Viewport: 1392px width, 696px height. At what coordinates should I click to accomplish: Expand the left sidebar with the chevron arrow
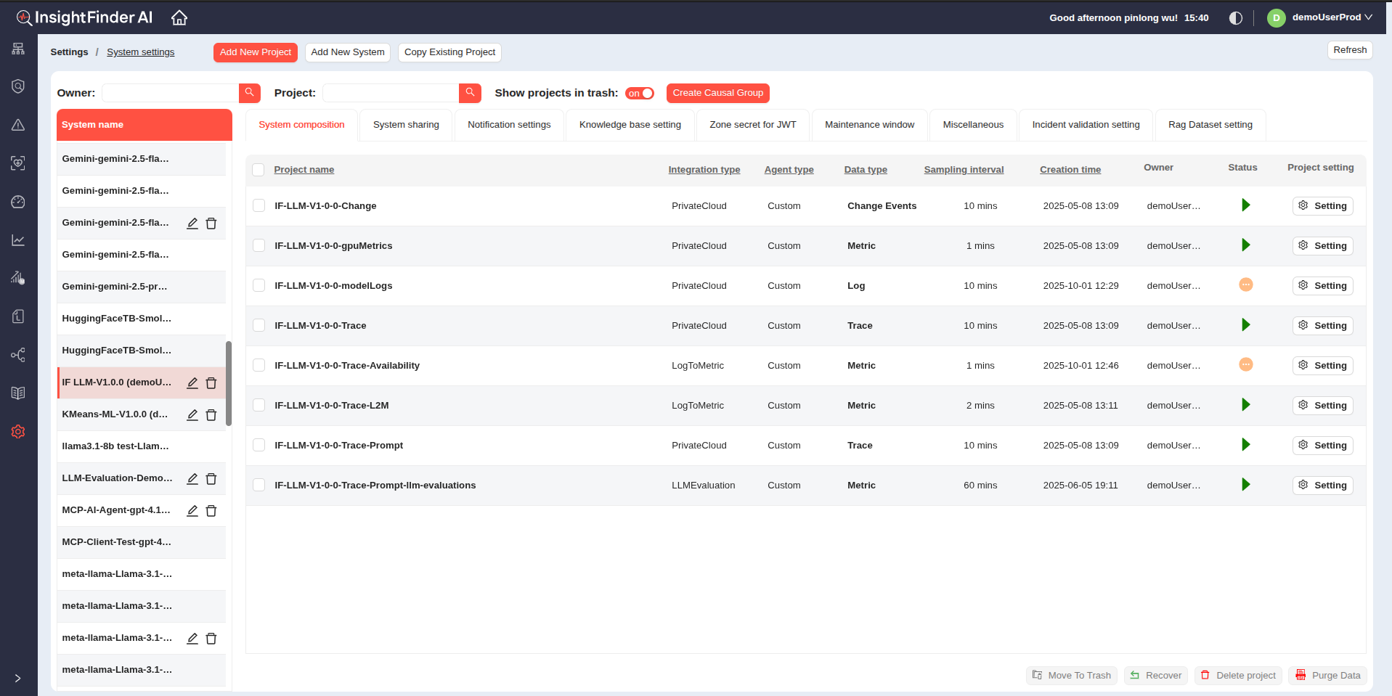[x=17, y=679]
